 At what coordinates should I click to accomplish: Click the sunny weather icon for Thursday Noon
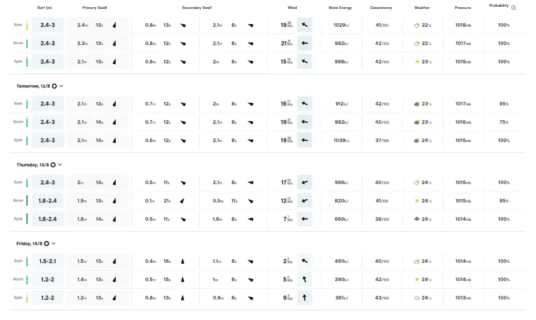[417, 201]
